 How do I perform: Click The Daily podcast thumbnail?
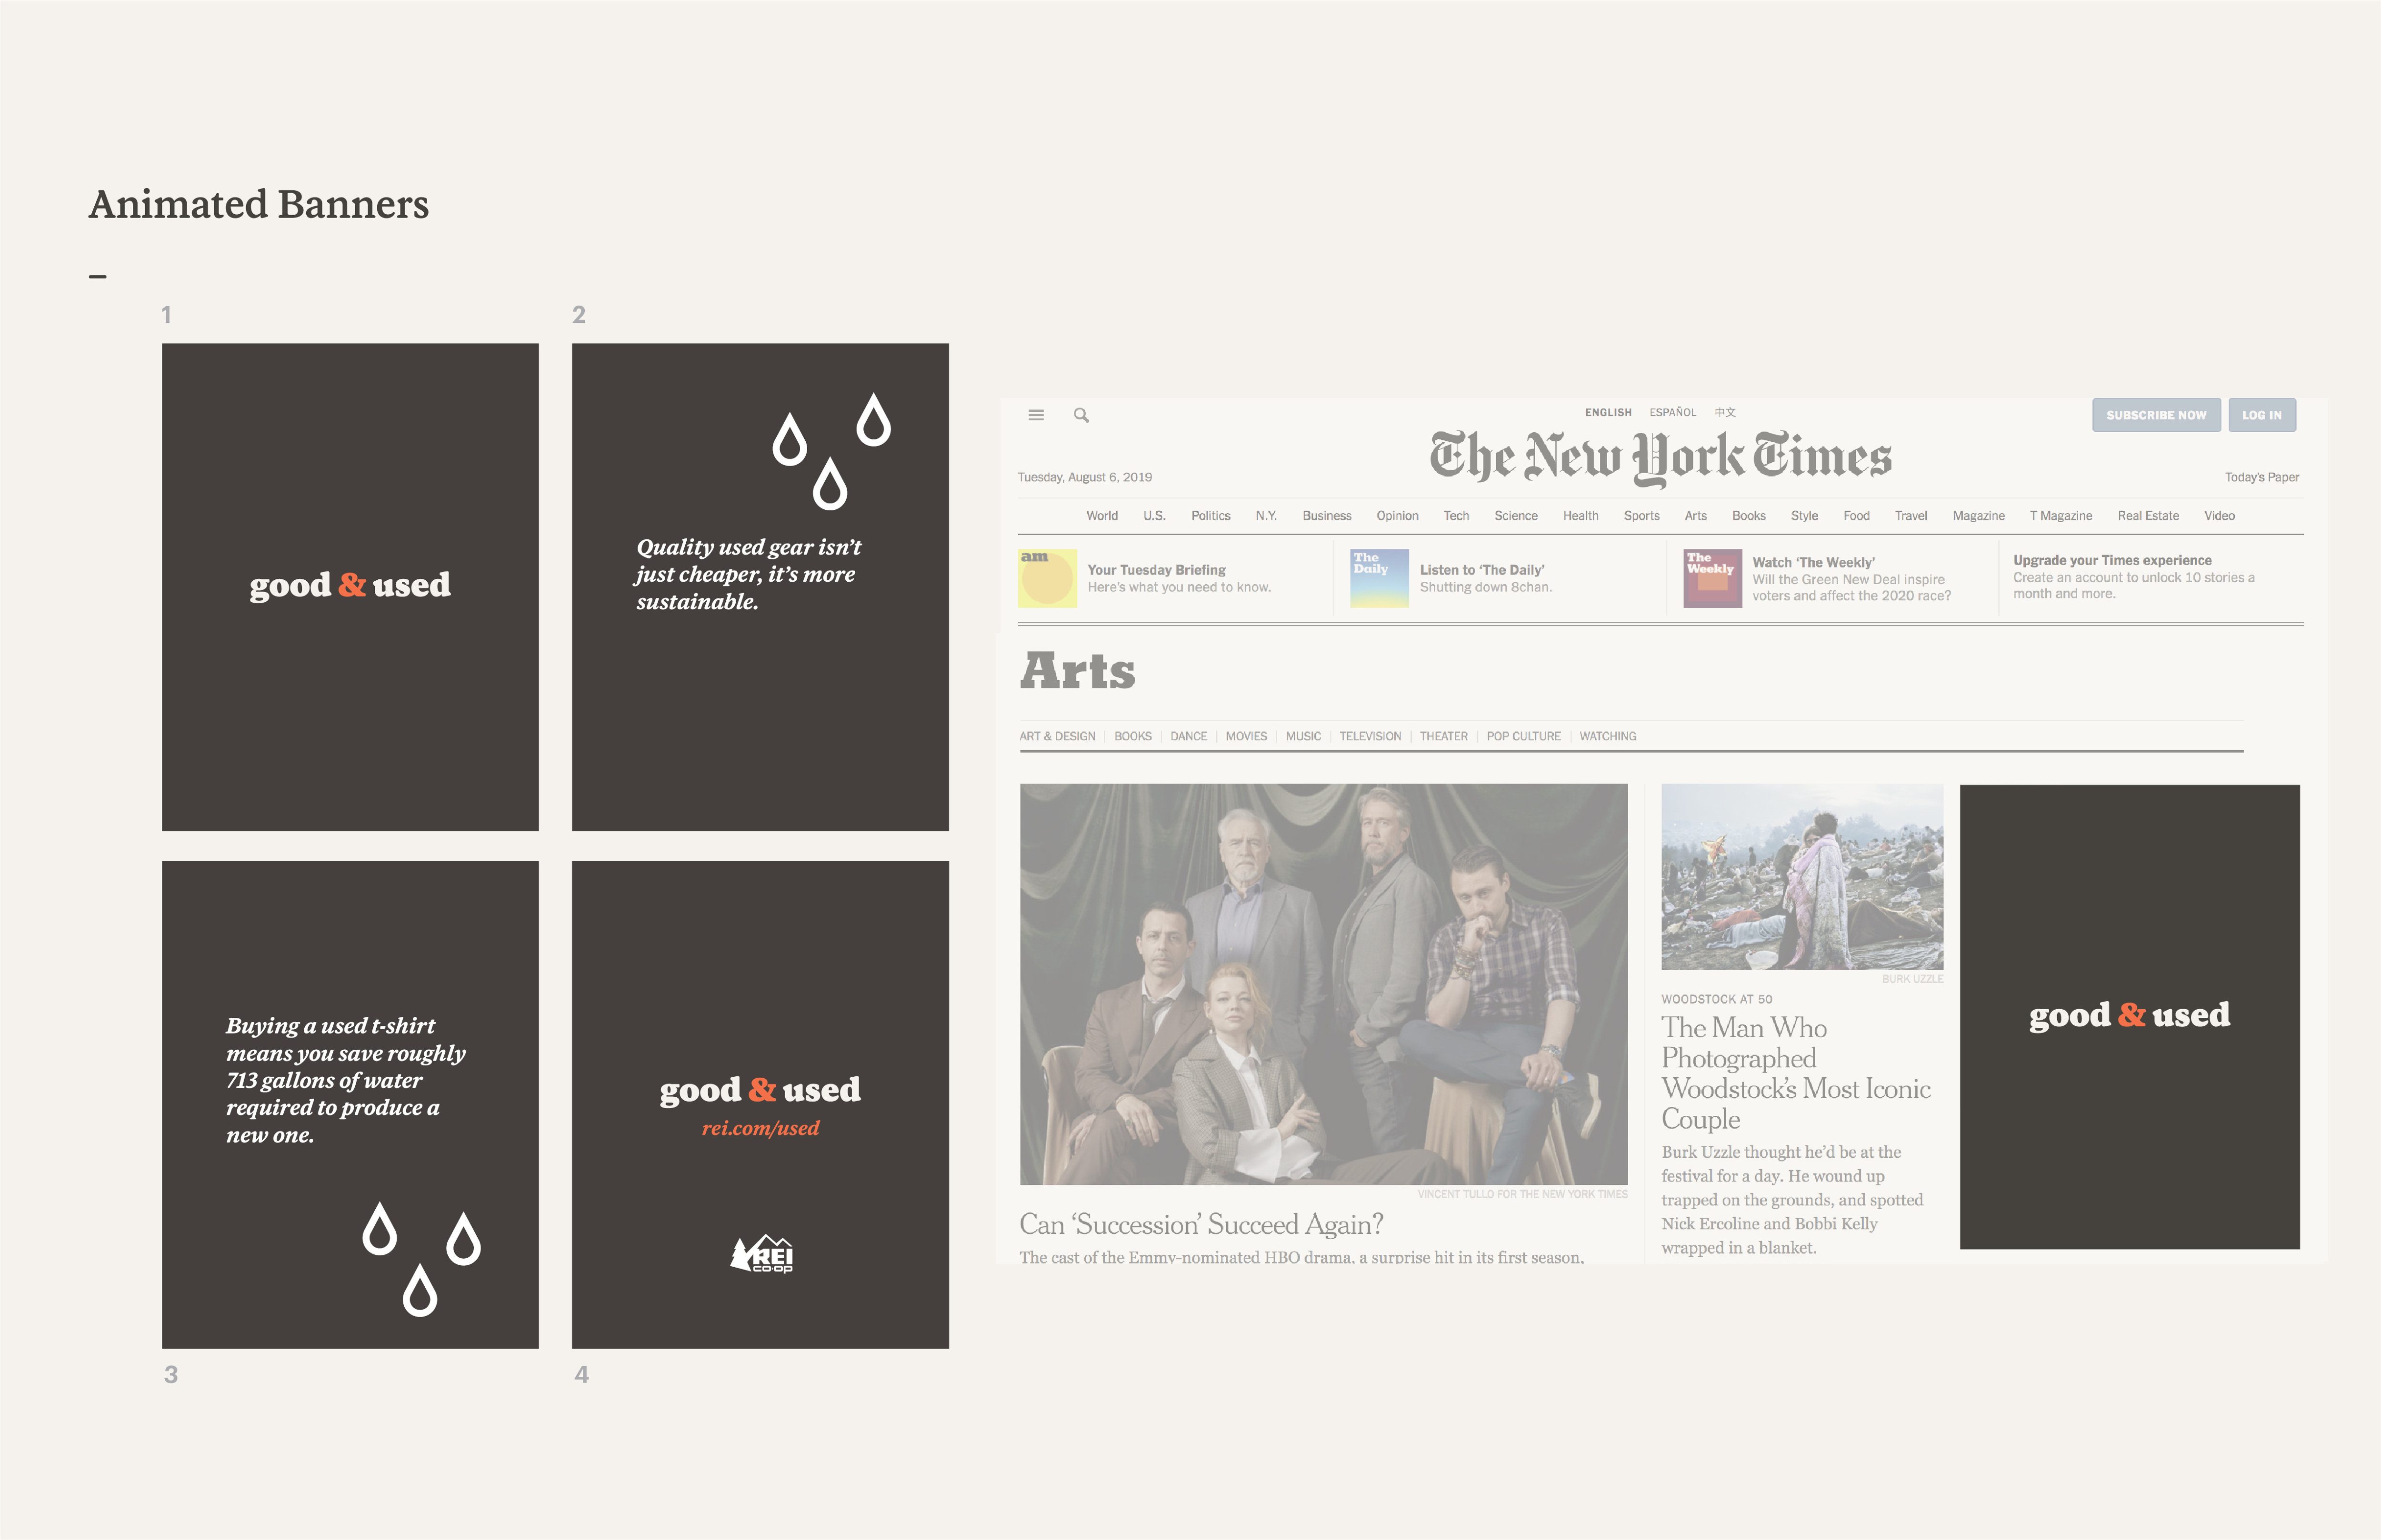1380,578
